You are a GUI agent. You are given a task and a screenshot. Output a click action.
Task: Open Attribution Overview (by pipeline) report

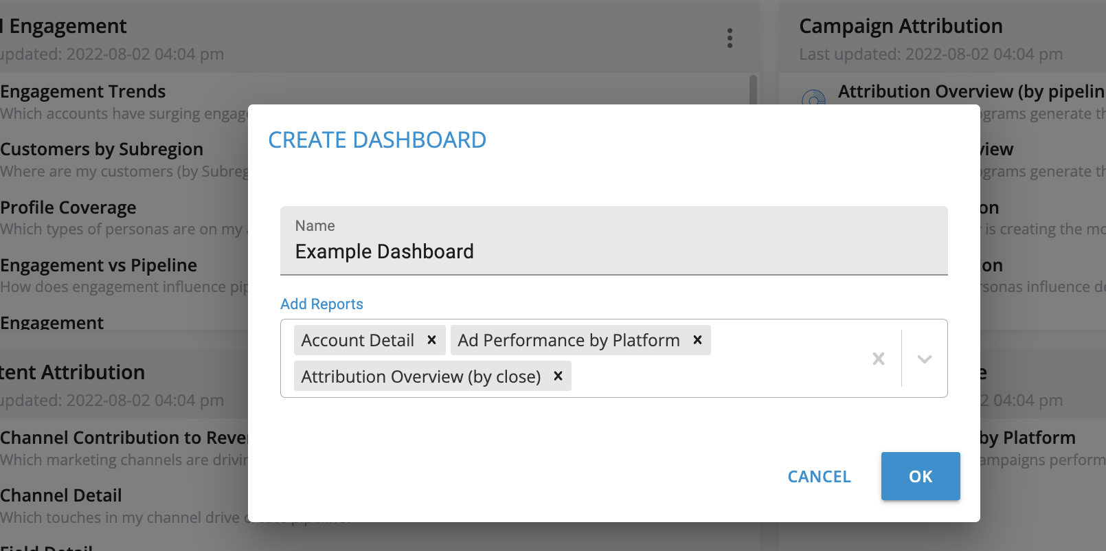(x=971, y=91)
